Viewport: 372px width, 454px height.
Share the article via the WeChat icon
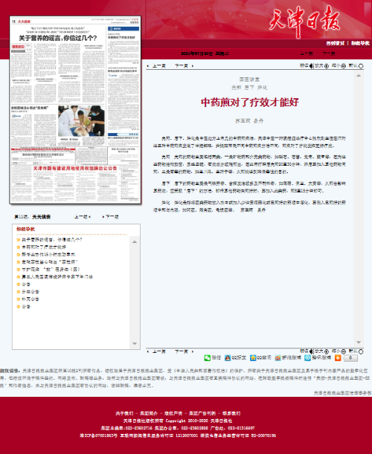(207, 358)
